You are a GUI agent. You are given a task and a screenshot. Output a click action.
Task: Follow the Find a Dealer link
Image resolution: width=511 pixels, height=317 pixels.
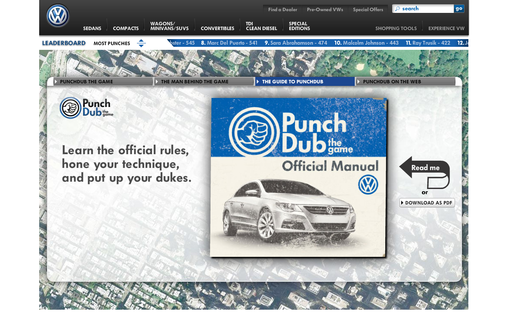click(282, 9)
